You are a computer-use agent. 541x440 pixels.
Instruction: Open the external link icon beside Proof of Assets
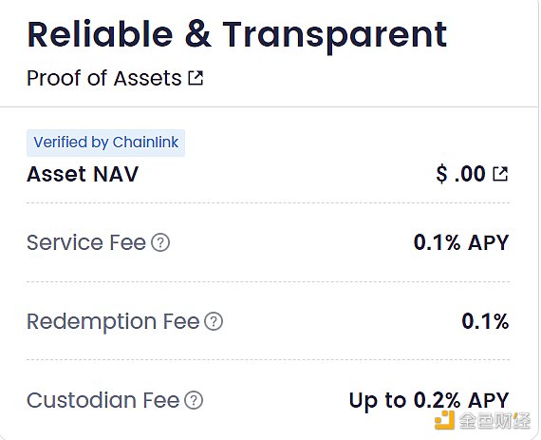coord(196,78)
